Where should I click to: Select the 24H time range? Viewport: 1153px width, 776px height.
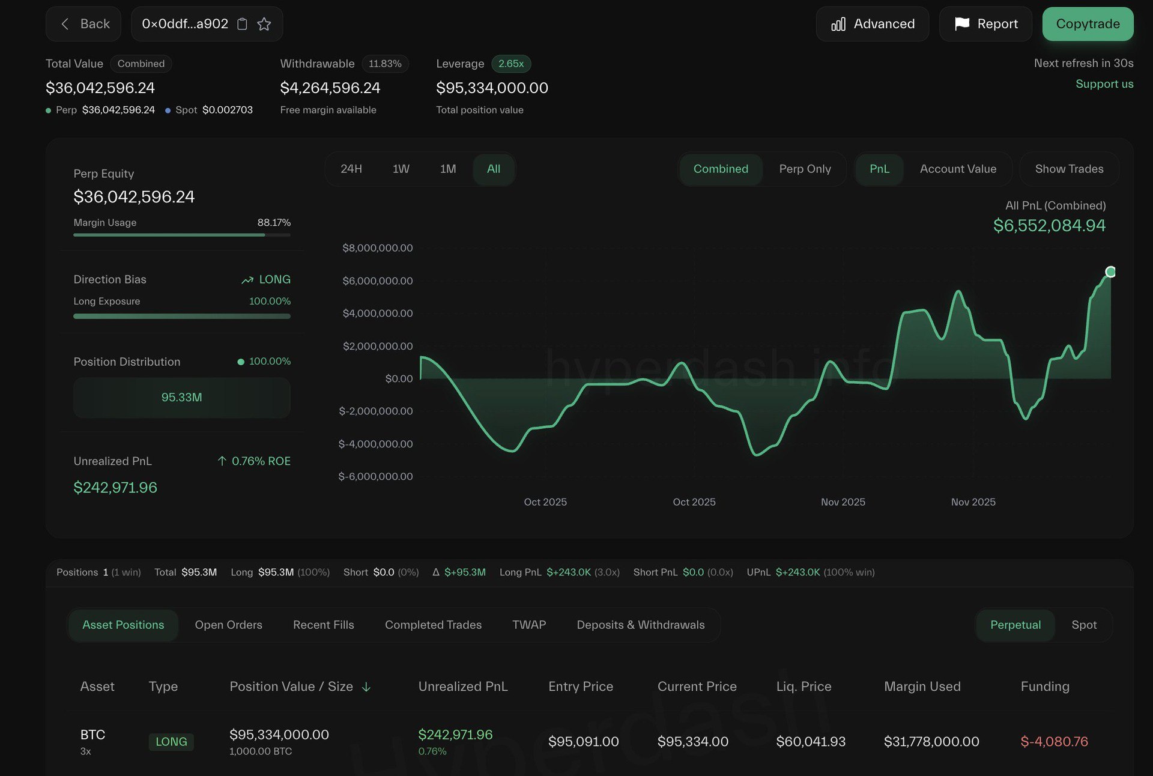point(351,169)
